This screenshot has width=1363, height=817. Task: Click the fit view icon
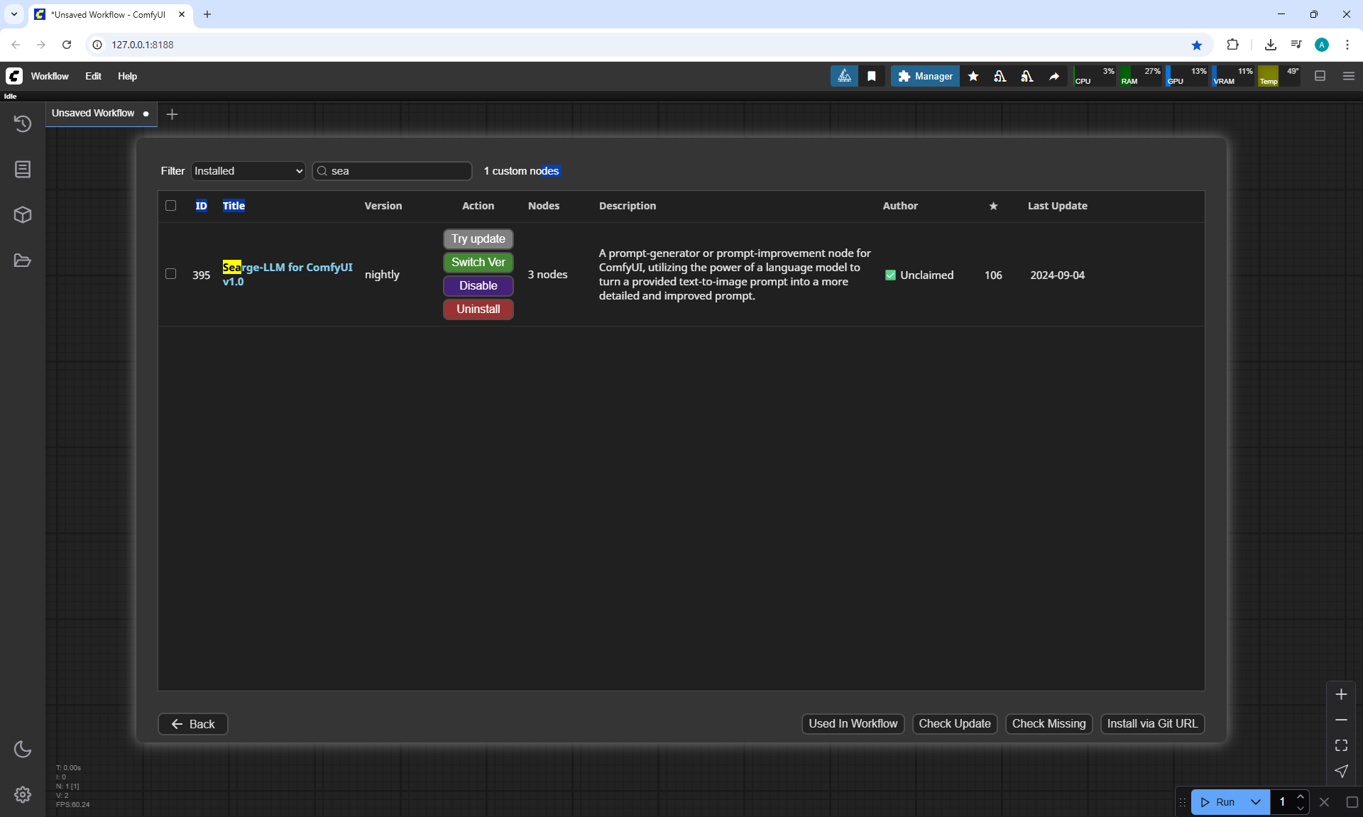(1341, 745)
